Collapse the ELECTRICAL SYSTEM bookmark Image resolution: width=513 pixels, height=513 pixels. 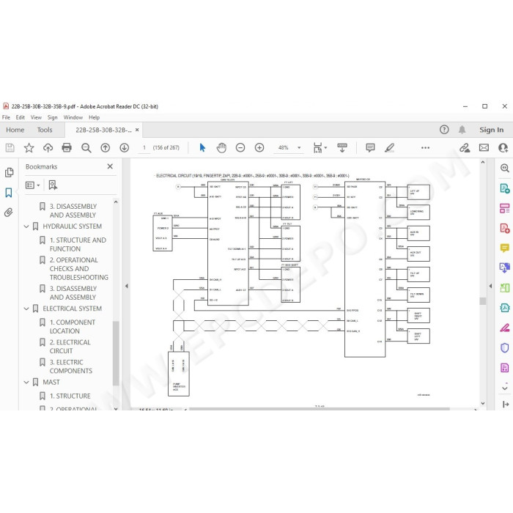click(26, 309)
